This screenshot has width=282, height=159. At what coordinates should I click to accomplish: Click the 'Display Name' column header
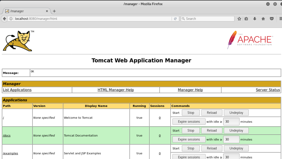[x=96, y=106]
